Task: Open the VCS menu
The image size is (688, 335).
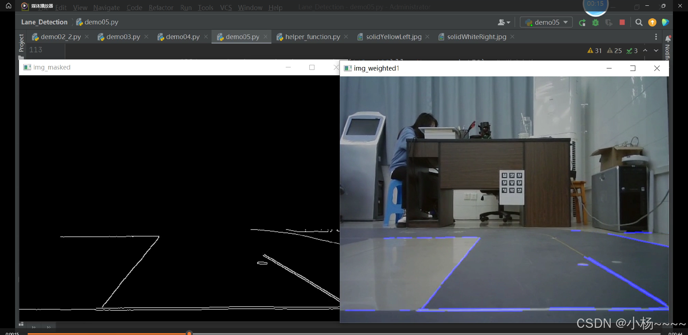Action: [x=226, y=8]
